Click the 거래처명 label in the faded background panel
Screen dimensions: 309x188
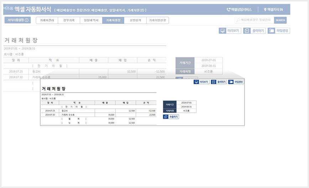185,71
